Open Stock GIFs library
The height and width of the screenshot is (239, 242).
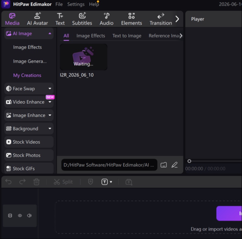pyautogui.click(x=29, y=169)
